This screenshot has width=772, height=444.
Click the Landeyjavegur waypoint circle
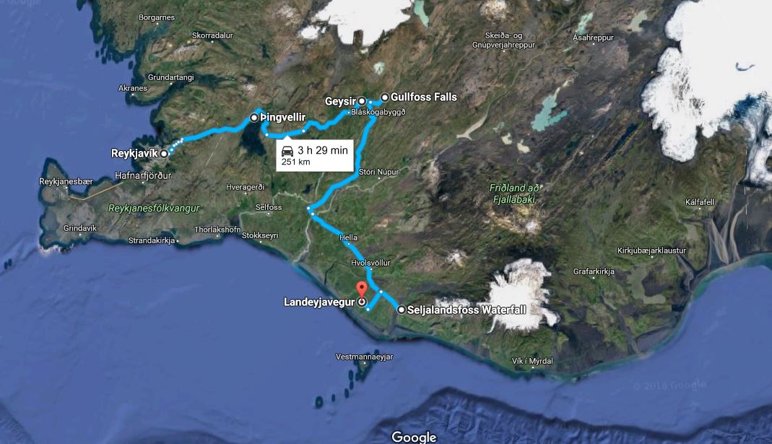pos(362,302)
